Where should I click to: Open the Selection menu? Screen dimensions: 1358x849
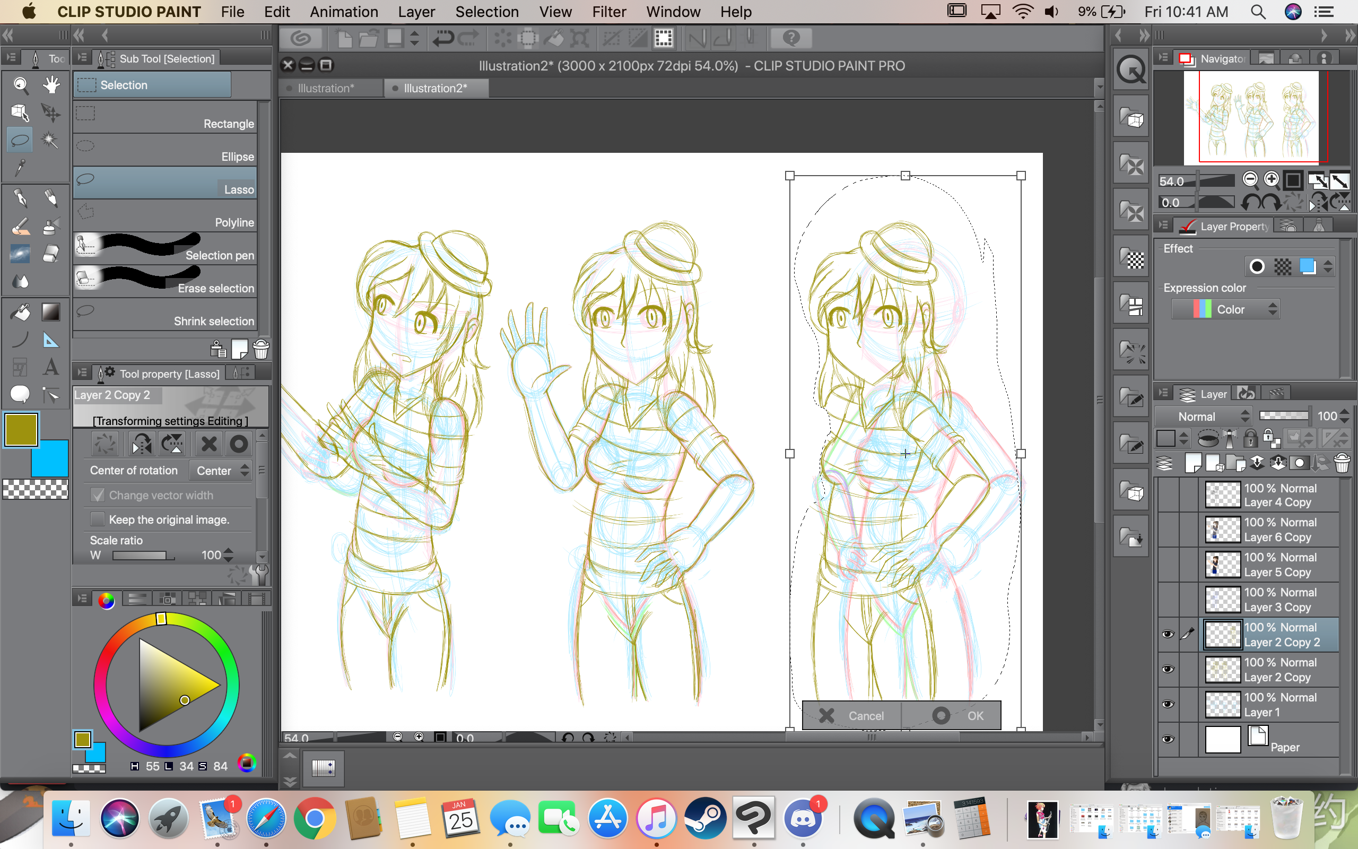pos(486,12)
